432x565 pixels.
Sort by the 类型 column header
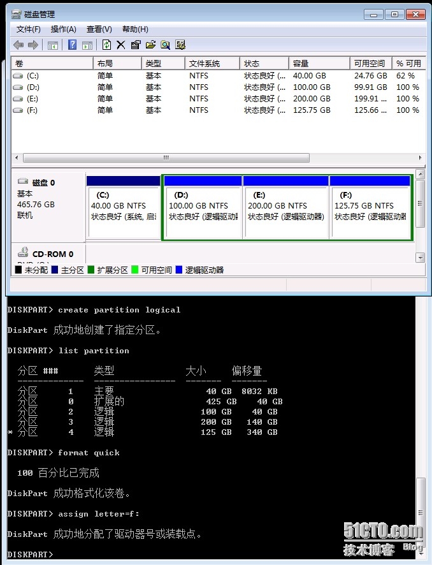point(164,63)
